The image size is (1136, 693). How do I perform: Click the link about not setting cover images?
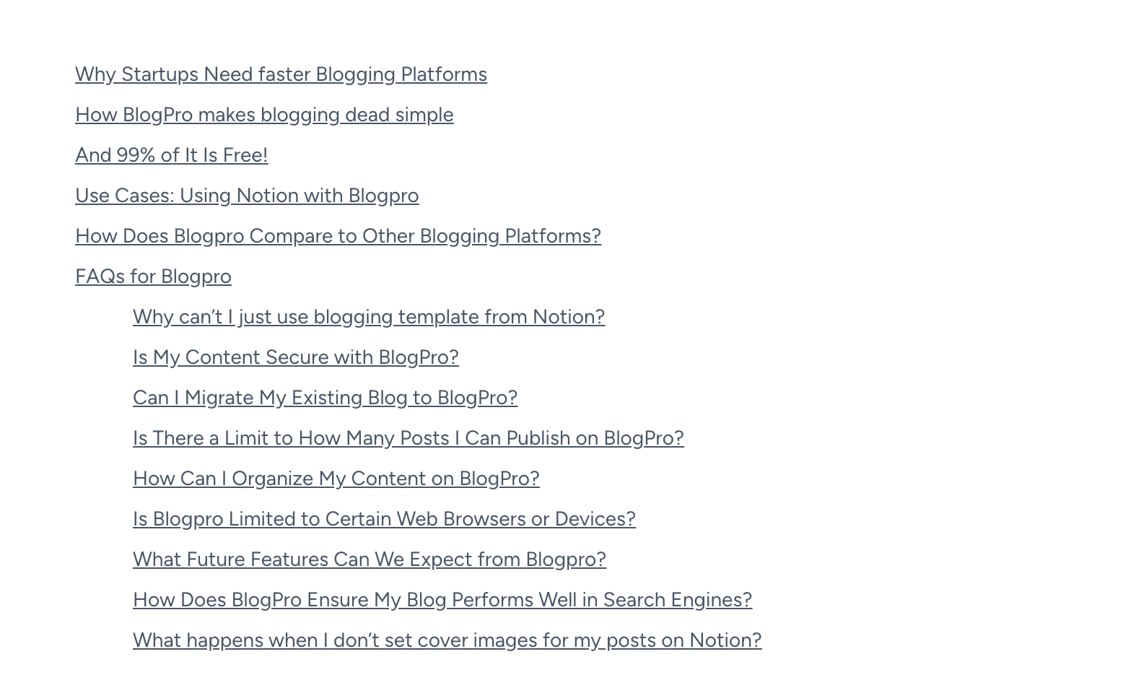[x=447, y=640]
